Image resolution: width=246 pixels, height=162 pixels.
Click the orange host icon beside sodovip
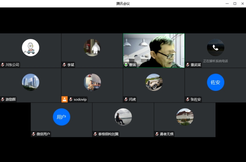pos(65,99)
